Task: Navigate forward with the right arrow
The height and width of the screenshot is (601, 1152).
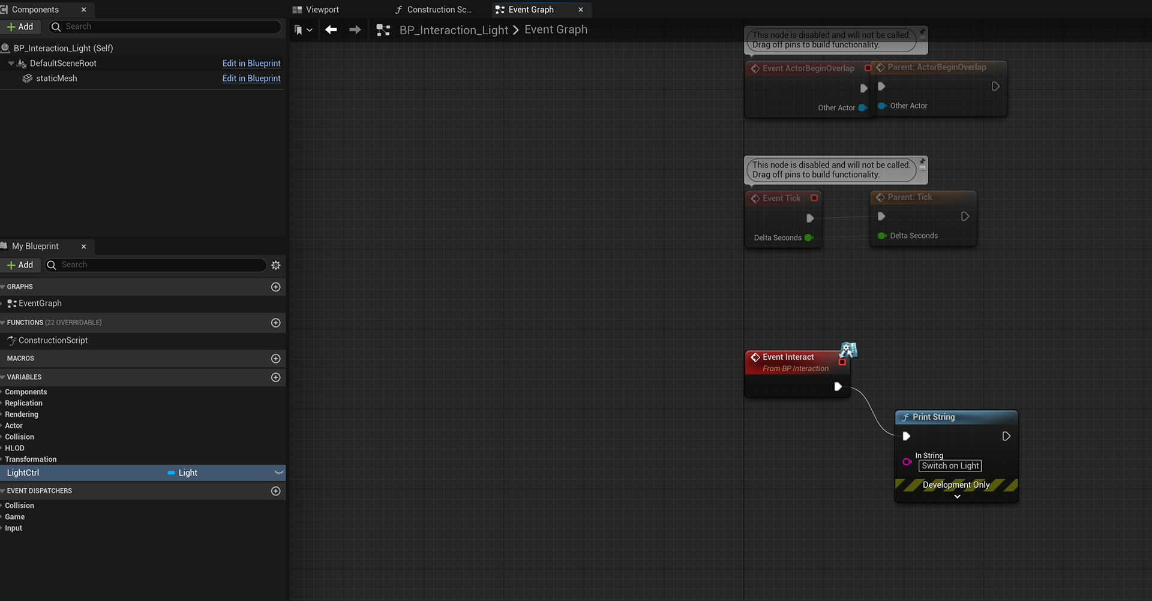Action: (x=355, y=30)
